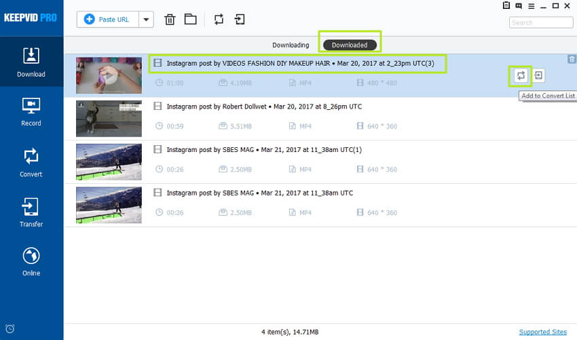The image size is (577, 340).
Task: Open the Supported Sites link
Action: (x=543, y=332)
